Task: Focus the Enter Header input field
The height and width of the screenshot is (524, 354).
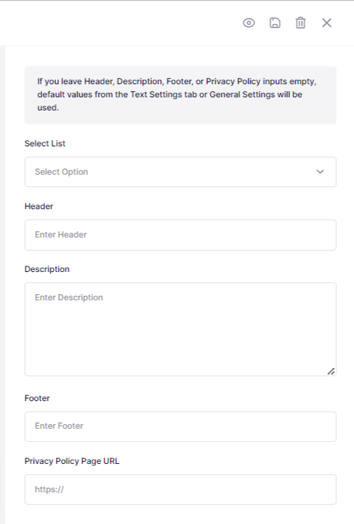Action: [x=180, y=235]
